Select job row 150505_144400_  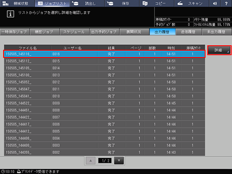105,145
